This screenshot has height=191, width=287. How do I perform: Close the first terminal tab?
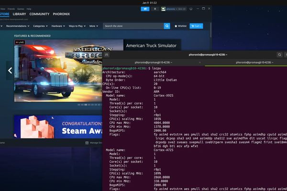tap(200, 63)
